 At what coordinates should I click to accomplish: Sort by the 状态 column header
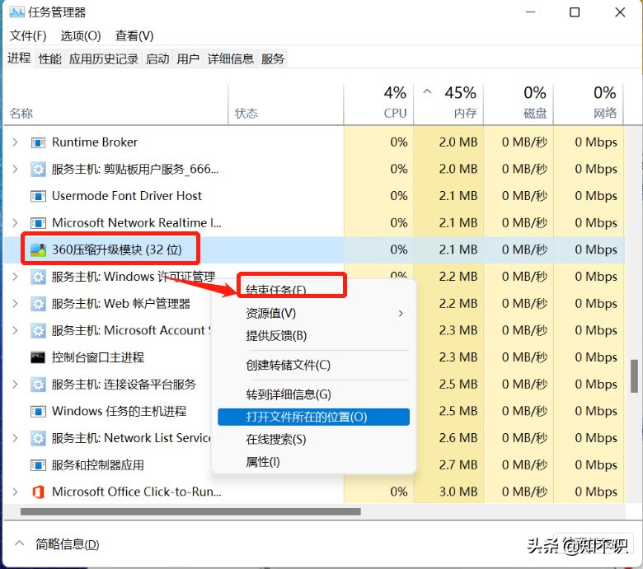[x=286, y=104]
